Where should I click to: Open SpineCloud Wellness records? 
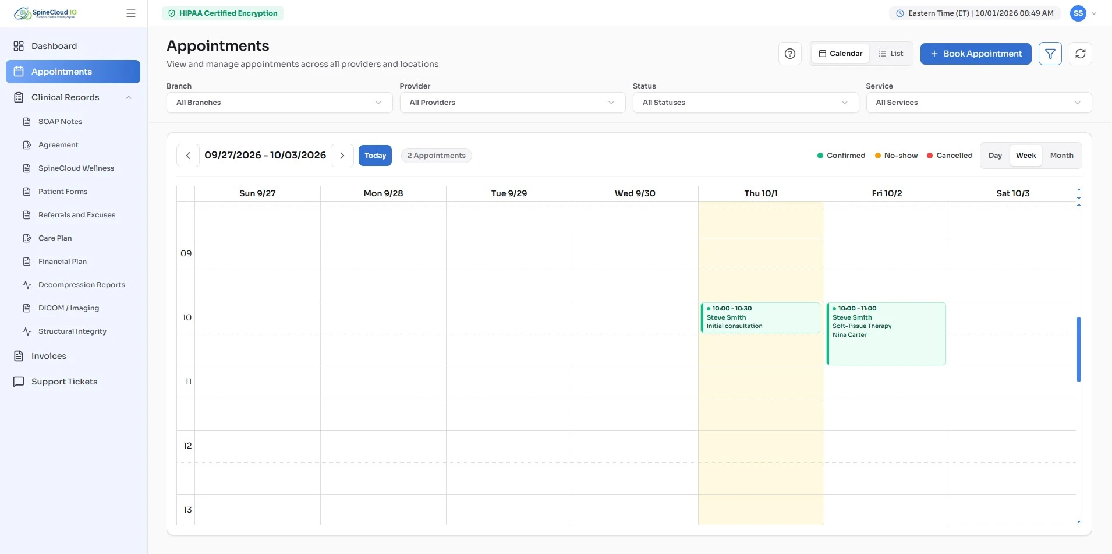coord(77,168)
